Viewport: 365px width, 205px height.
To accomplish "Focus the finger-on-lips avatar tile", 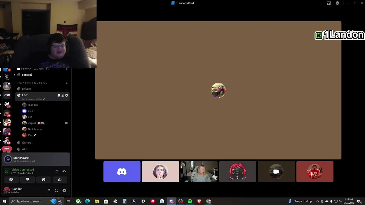I will click(161, 172).
